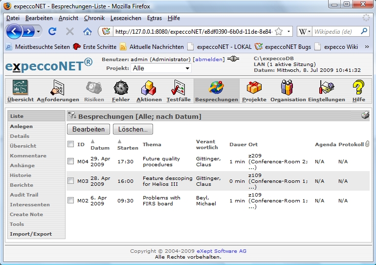The height and width of the screenshot is (265, 376).
Task: Open the Aktionen blocks icon
Action: point(149,88)
